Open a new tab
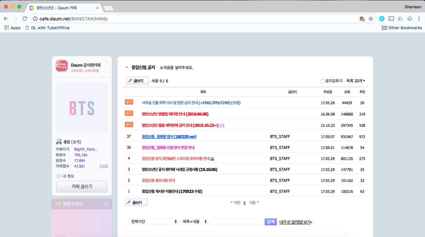The image size is (425, 237). coord(108,8)
